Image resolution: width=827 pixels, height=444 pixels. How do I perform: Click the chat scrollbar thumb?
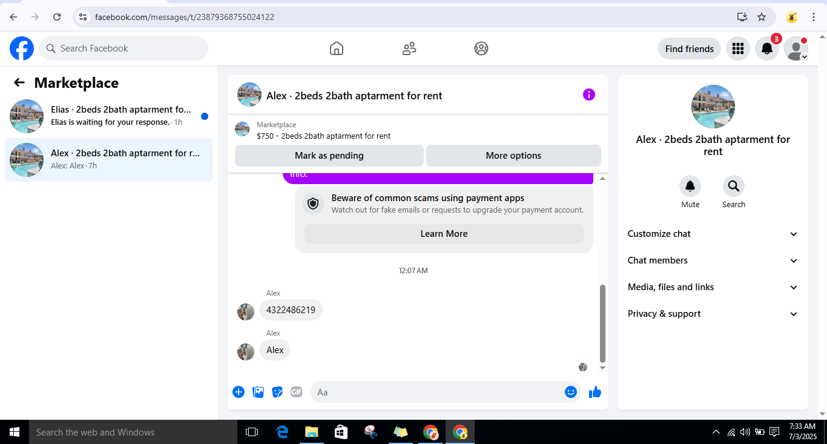coord(602,323)
